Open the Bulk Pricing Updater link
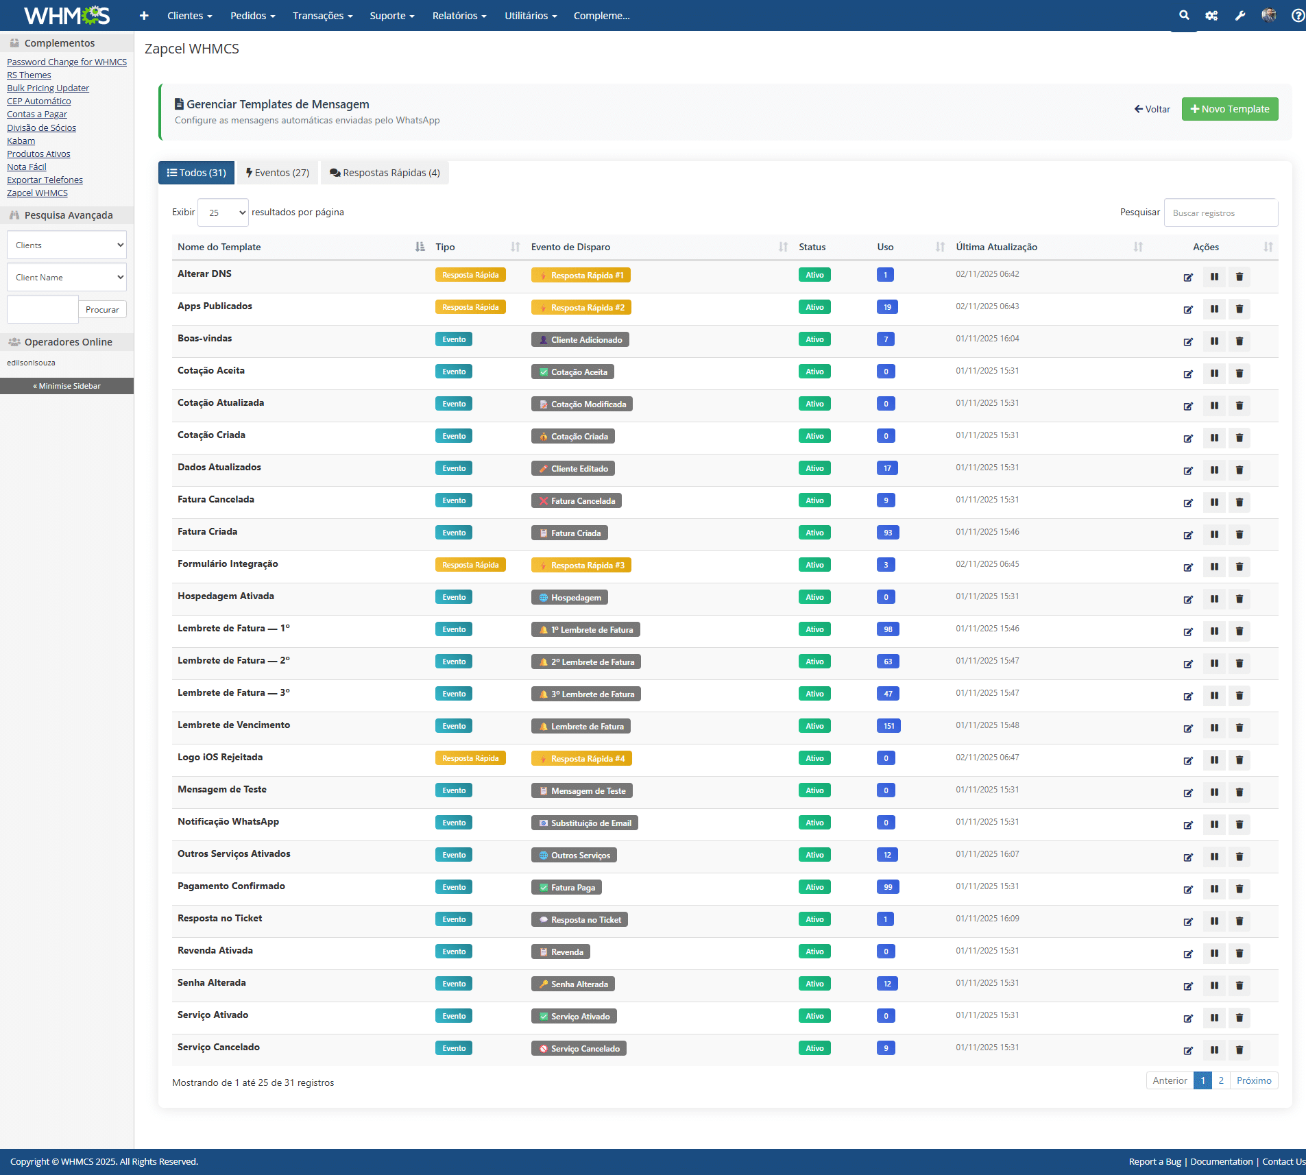 [x=48, y=88]
